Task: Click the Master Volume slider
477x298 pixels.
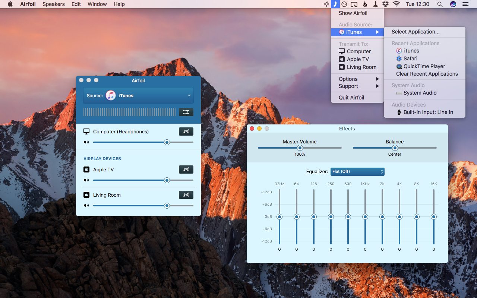Action: click(x=300, y=148)
